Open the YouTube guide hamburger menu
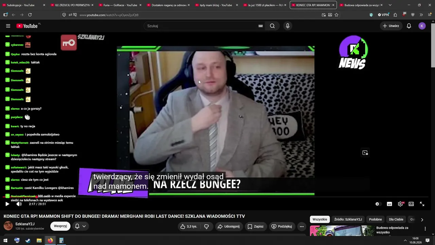435x245 pixels. point(8,26)
